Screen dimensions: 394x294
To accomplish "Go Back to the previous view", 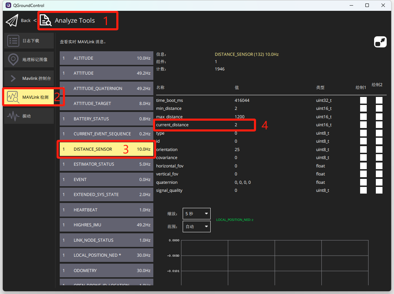I will pos(25,21).
